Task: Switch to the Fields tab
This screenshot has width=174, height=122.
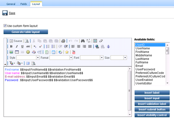Action: point(23,4)
